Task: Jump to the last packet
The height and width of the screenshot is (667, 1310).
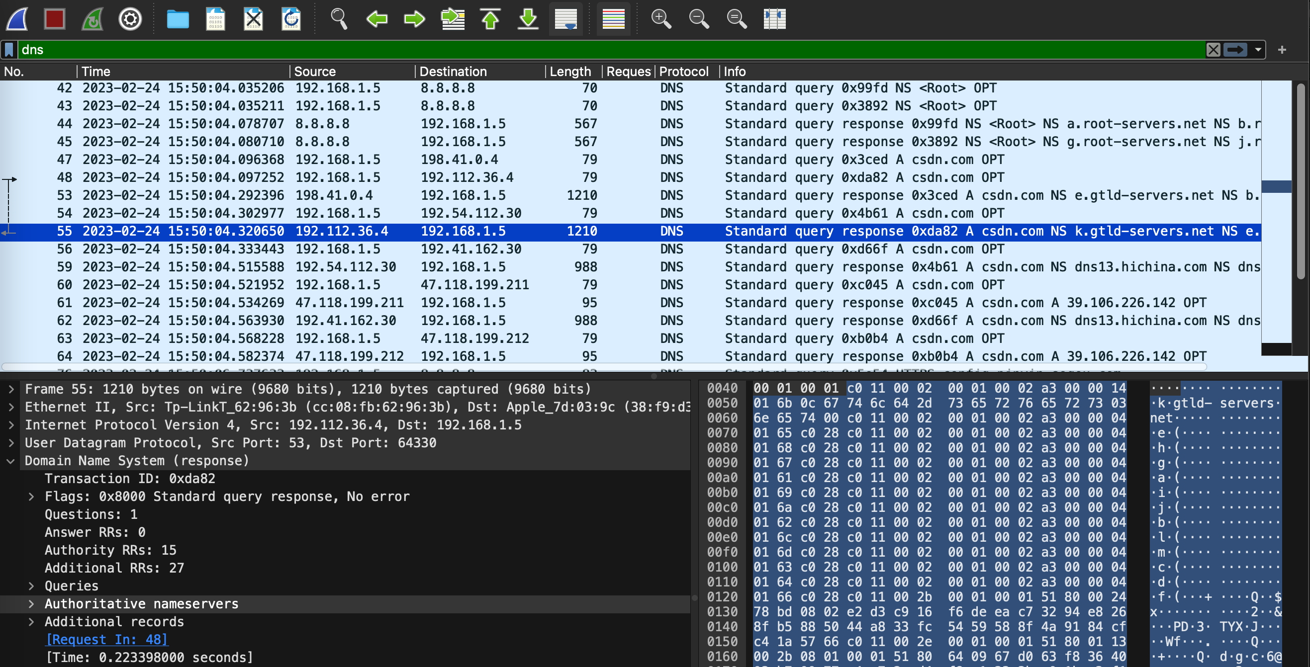Action: tap(528, 19)
